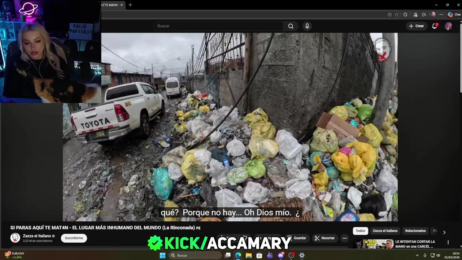Open Microsoft Edge from the taskbar

pyautogui.click(x=238, y=255)
